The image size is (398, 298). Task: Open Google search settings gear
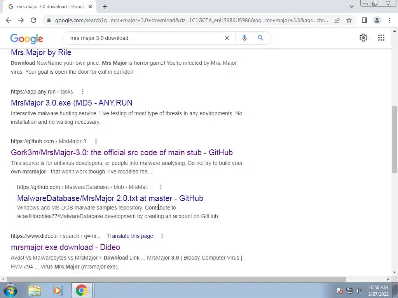coord(363,38)
